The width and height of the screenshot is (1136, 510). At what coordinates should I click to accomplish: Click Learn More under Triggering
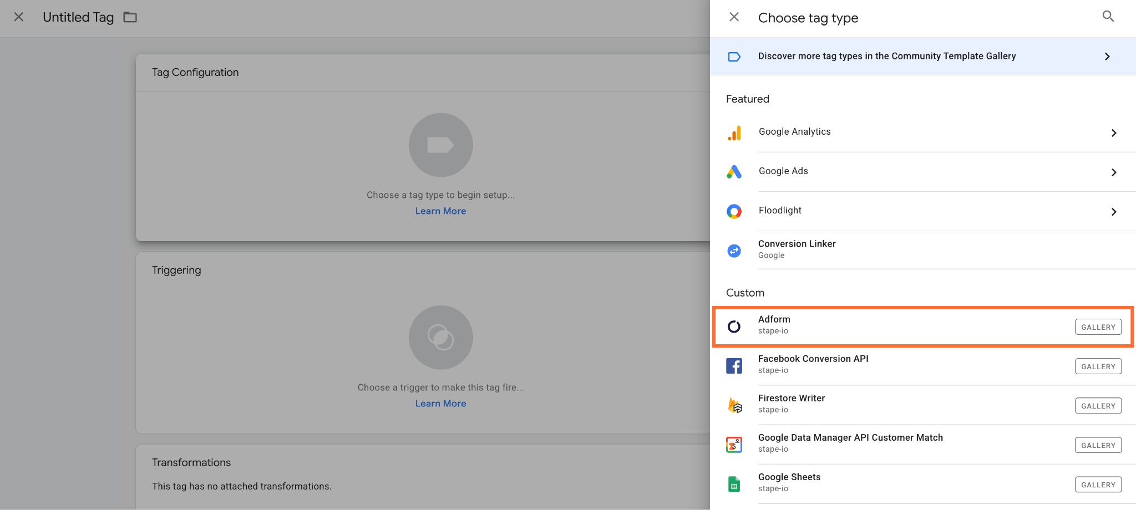(x=440, y=404)
